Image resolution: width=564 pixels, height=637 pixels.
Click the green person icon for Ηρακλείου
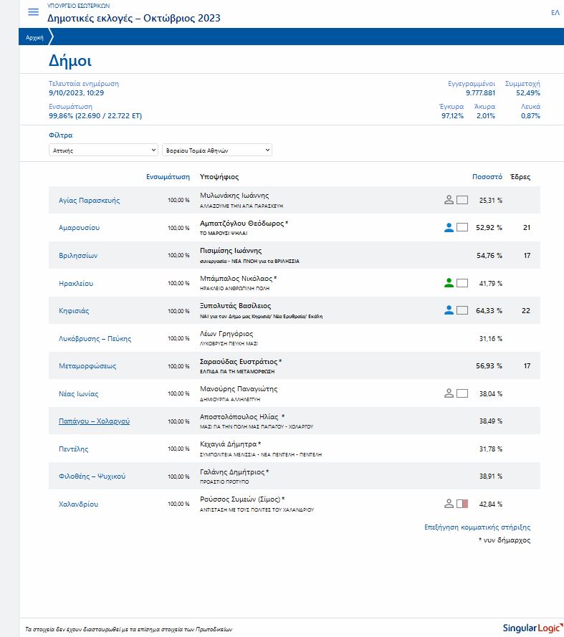coord(449,283)
